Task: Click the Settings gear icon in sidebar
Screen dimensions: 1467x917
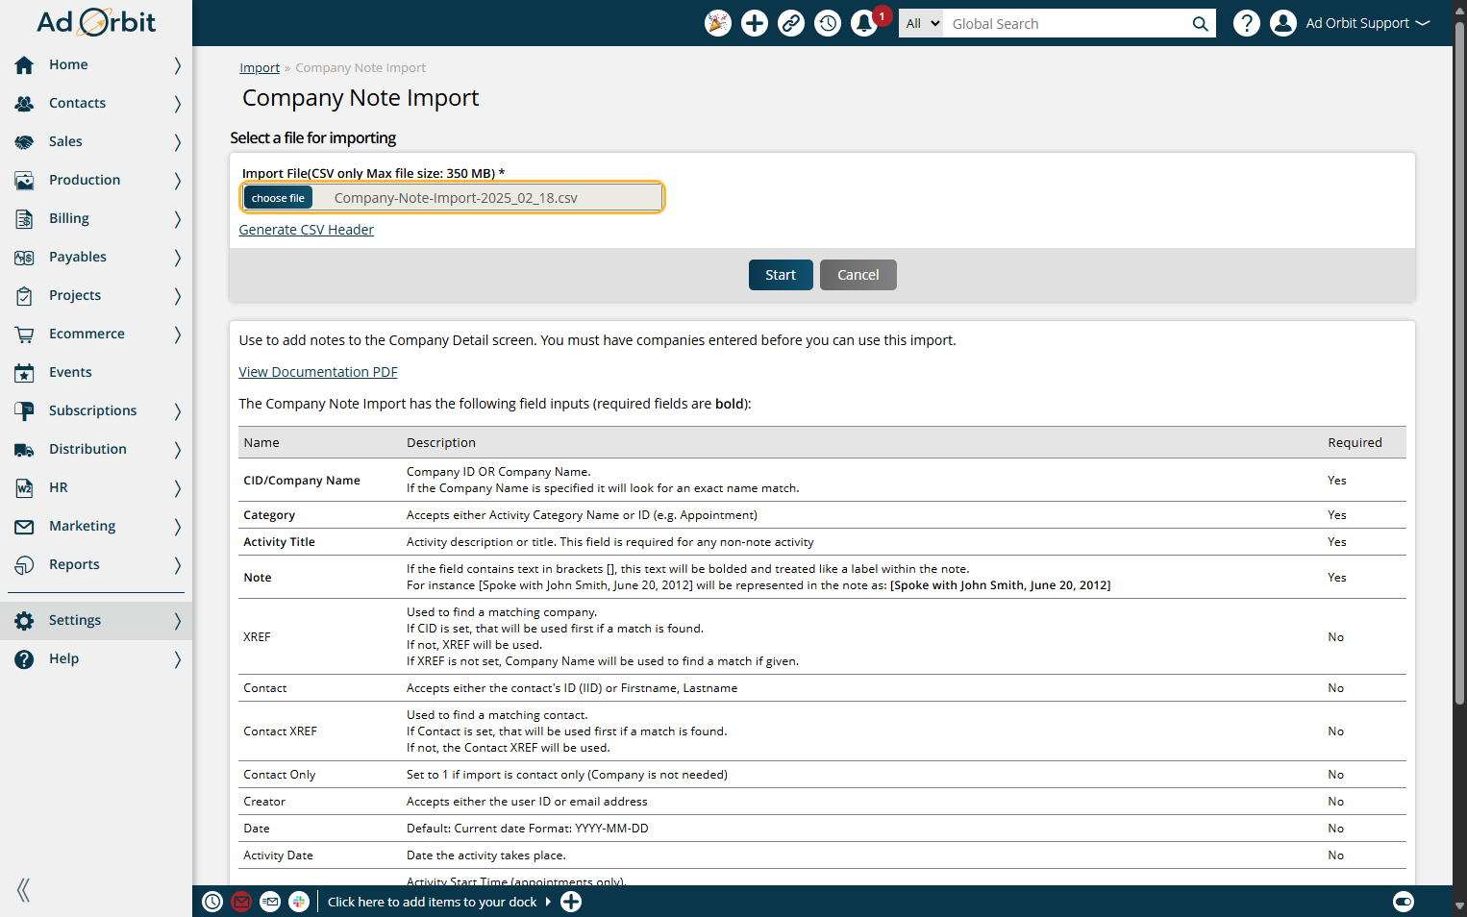Action: point(24,620)
